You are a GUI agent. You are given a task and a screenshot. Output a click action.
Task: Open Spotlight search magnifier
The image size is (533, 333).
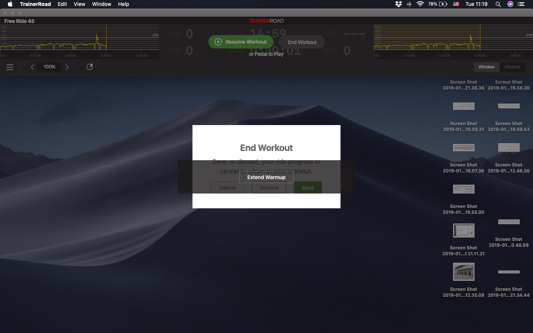pos(498,4)
